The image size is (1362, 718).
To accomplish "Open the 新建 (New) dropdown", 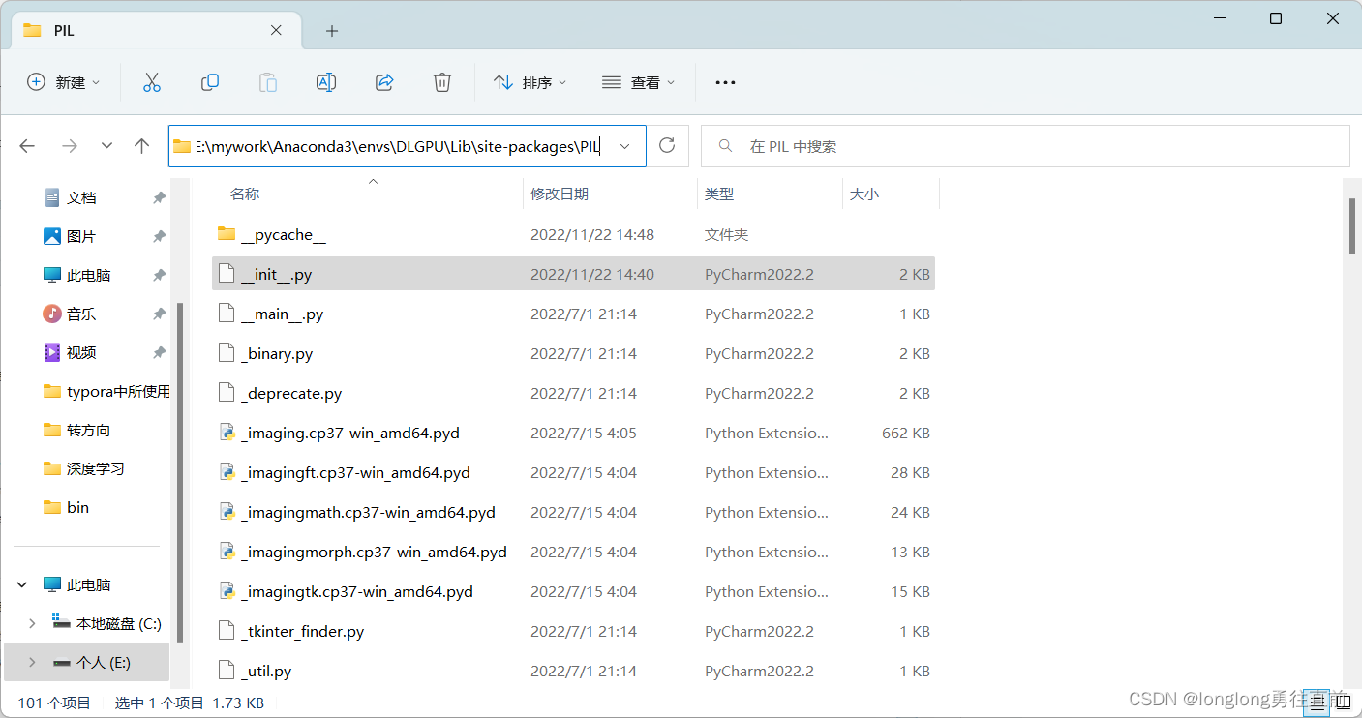I will coord(63,82).
